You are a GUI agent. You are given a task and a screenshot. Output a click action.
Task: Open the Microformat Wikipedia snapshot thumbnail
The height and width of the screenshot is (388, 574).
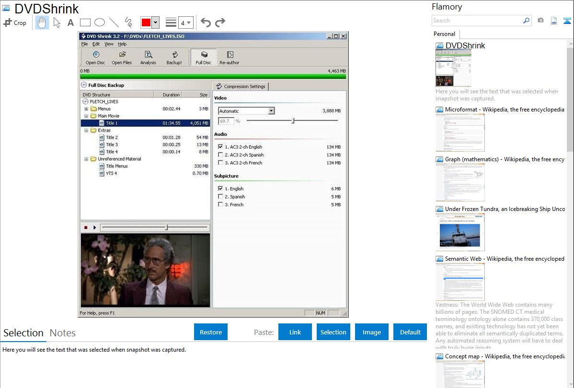point(460,133)
